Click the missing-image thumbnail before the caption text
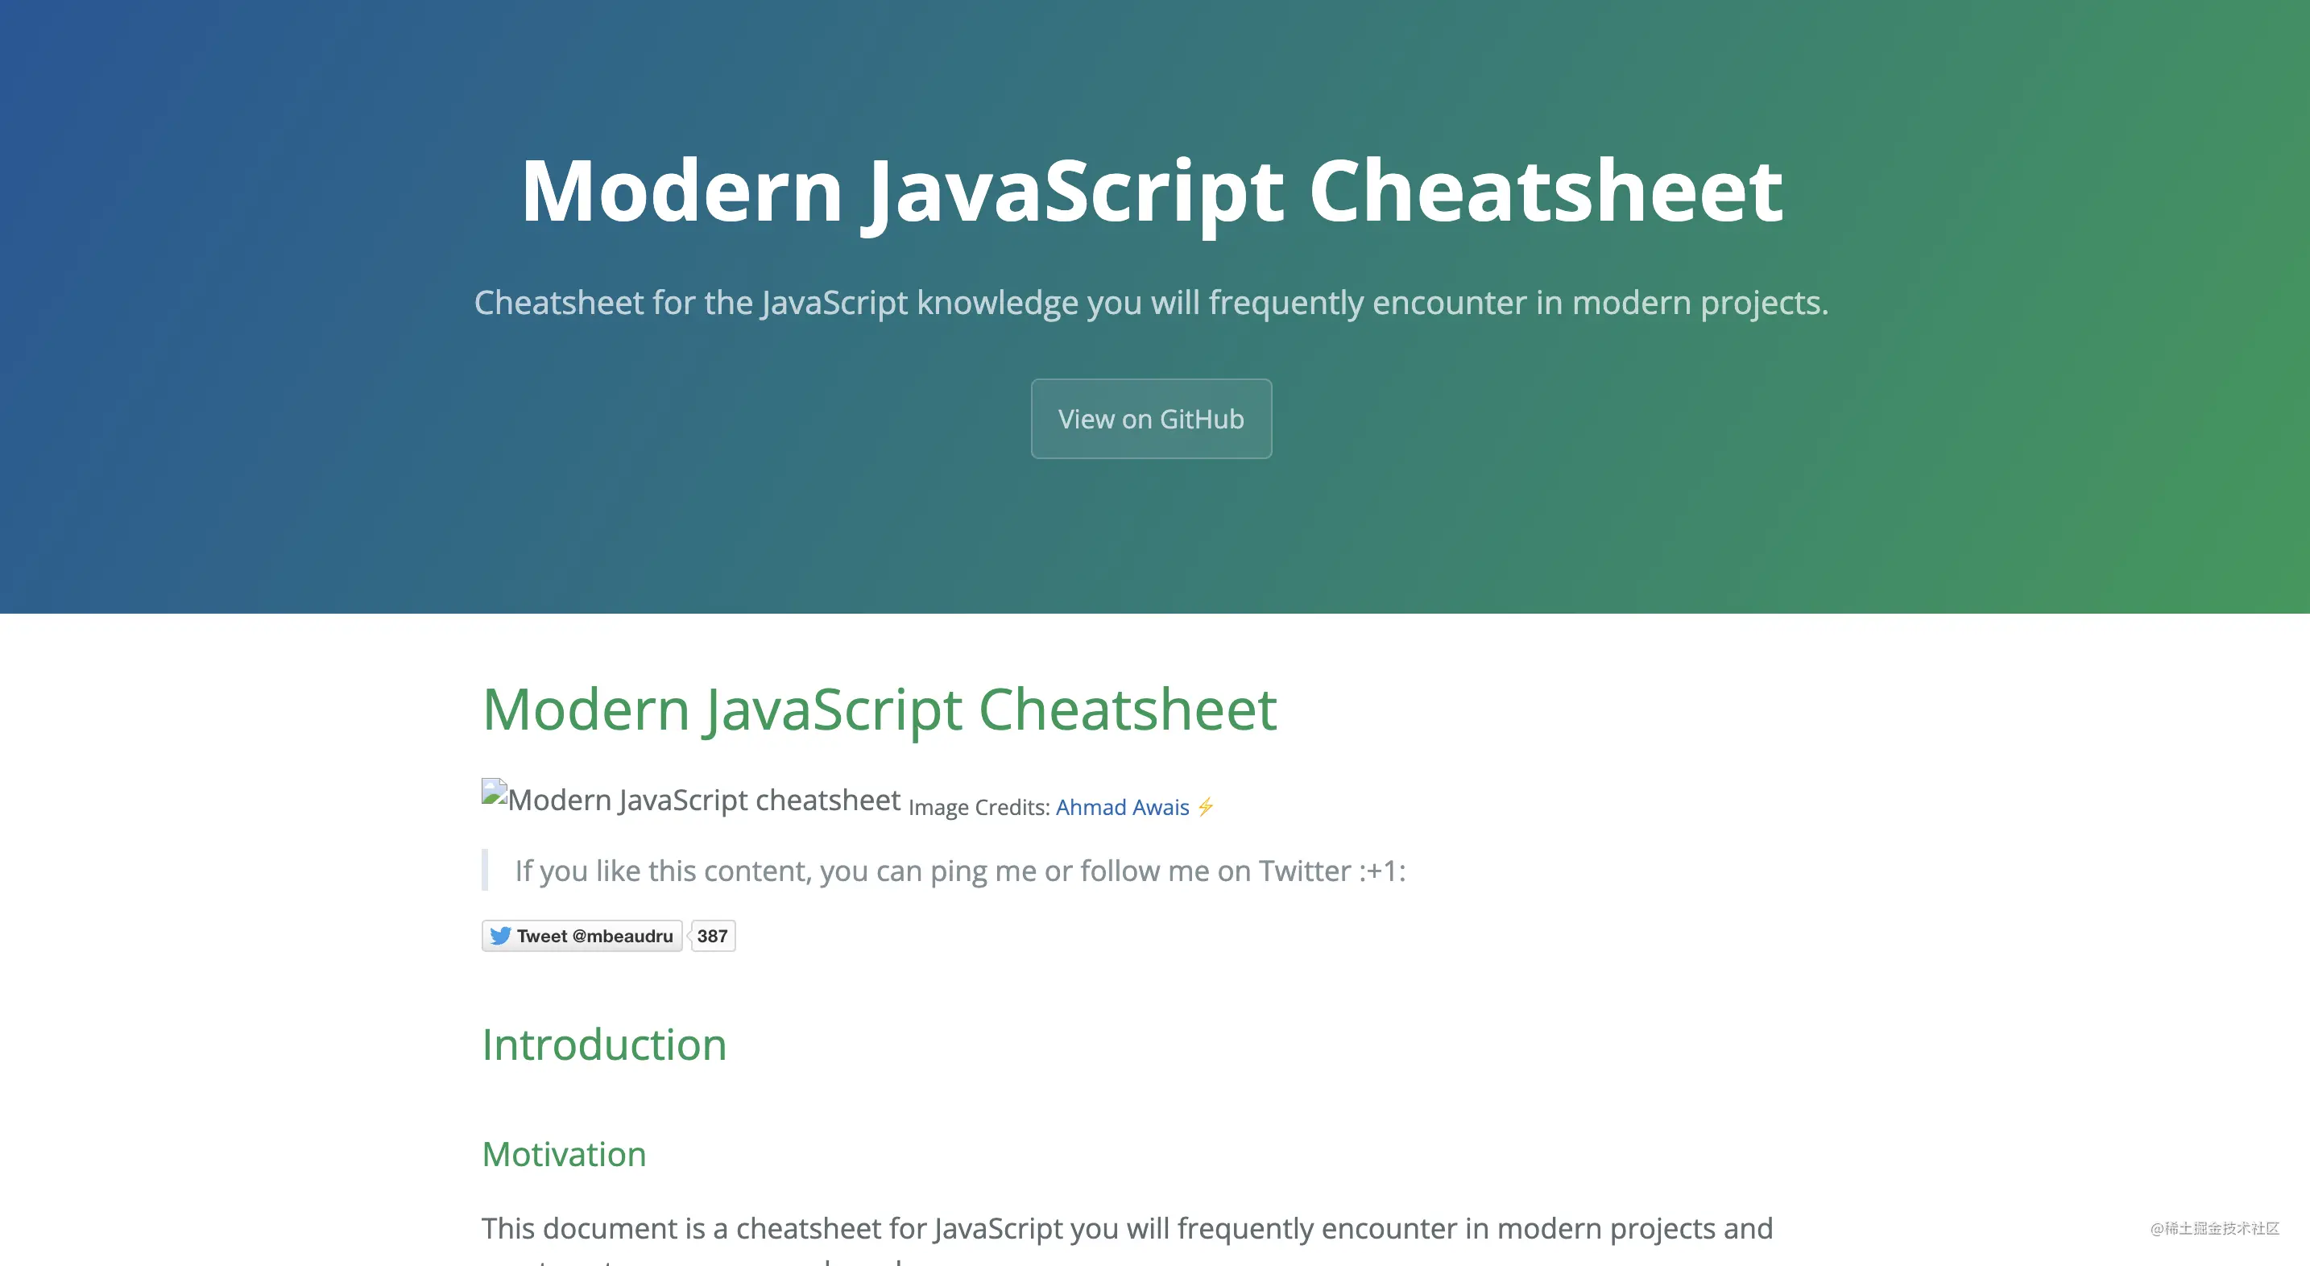This screenshot has height=1266, width=2310. coord(493,791)
